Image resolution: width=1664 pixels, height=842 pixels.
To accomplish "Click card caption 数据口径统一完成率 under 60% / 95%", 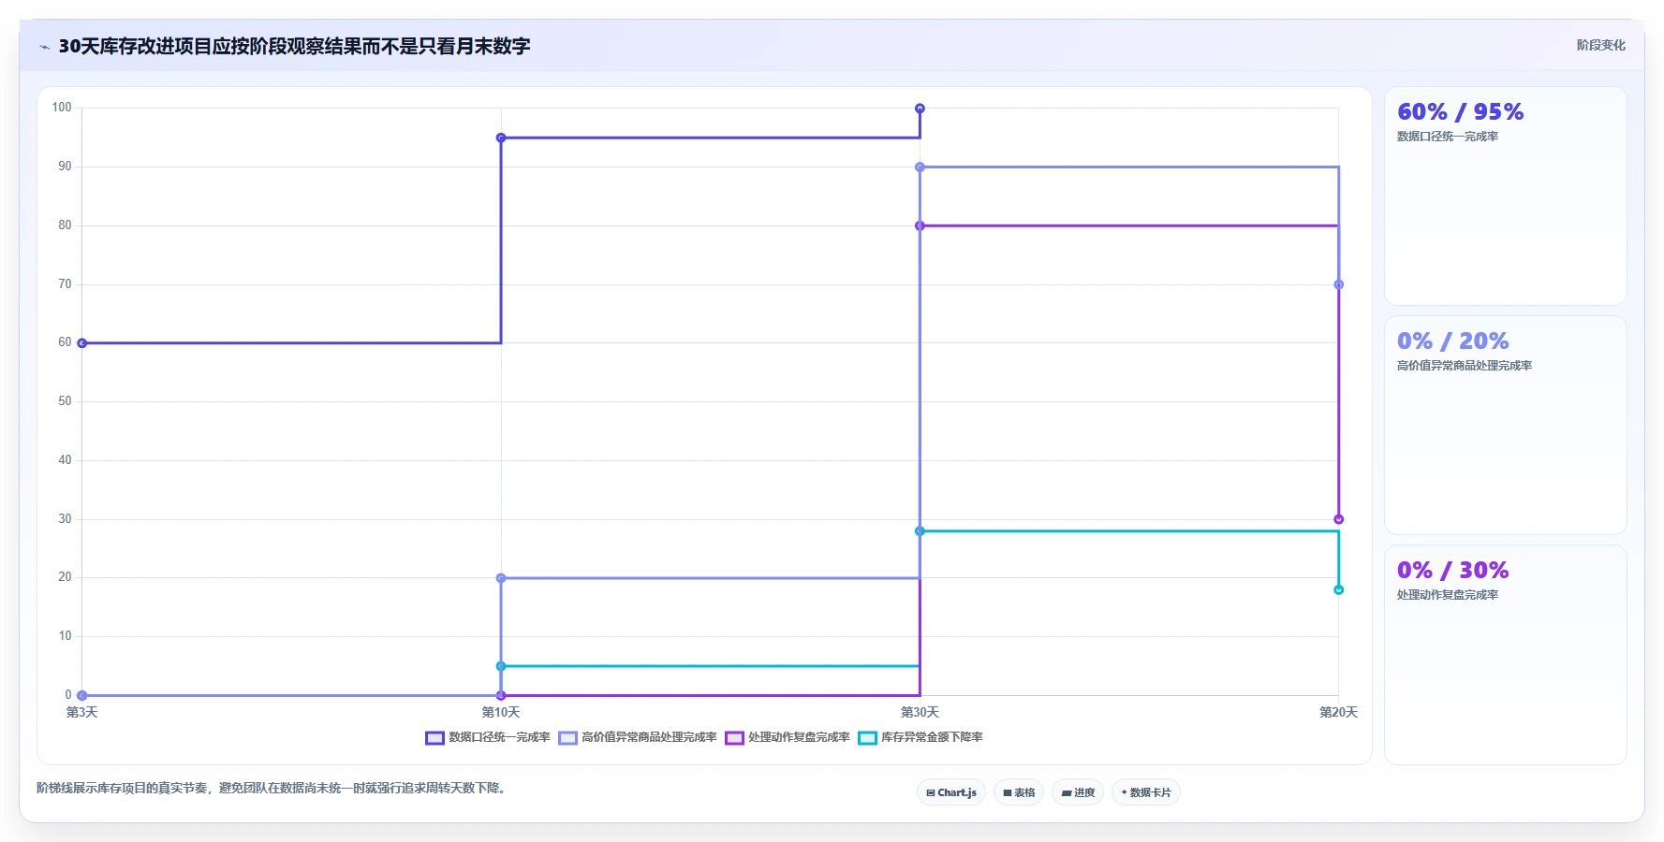I will coord(1448,137).
